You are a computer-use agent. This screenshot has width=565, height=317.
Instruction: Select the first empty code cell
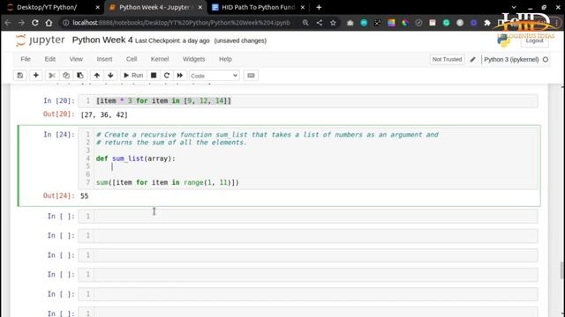308,217
